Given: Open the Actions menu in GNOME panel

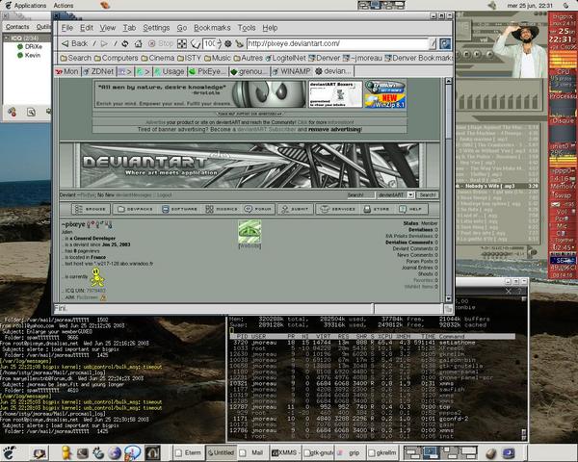Looking at the screenshot, I should click(64, 5).
